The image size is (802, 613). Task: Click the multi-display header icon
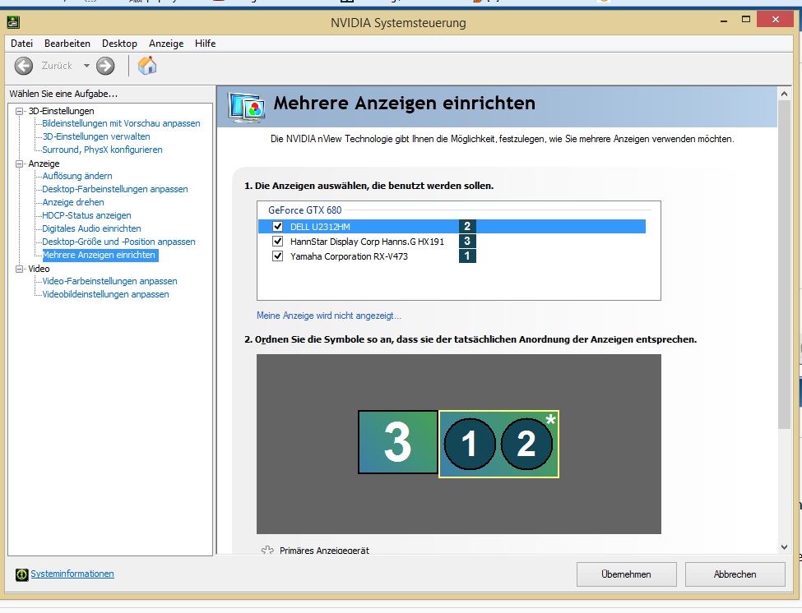click(x=247, y=108)
